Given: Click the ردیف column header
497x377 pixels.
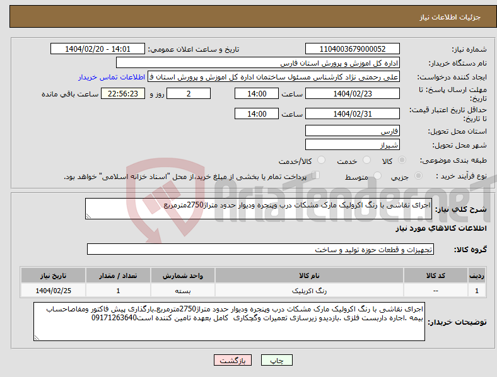Looking at the screenshot, I should point(477,275).
